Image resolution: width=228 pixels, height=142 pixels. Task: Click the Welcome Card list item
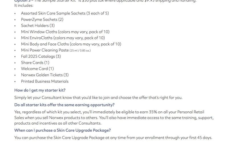37,69
